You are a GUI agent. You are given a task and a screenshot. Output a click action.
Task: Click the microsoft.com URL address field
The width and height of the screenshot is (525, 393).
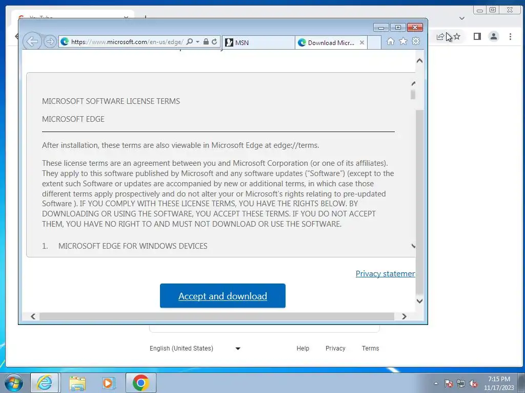(x=127, y=42)
